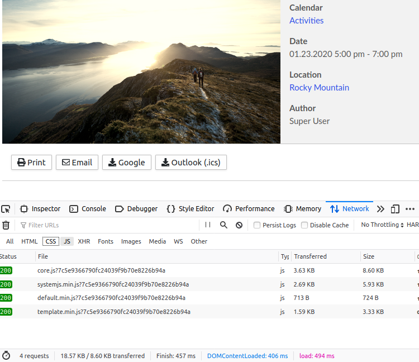Clear network requests with trash icon
The width and height of the screenshot is (419, 362).
pyautogui.click(x=6, y=225)
